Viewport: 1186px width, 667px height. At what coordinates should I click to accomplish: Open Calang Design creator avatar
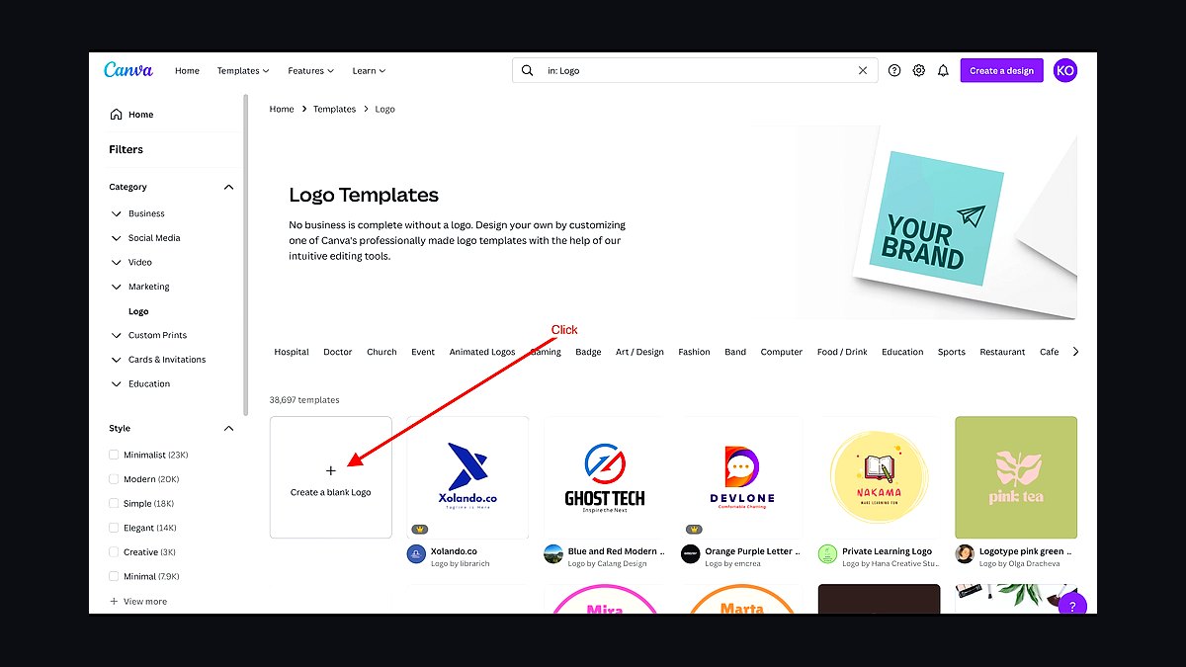tap(553, 554)
